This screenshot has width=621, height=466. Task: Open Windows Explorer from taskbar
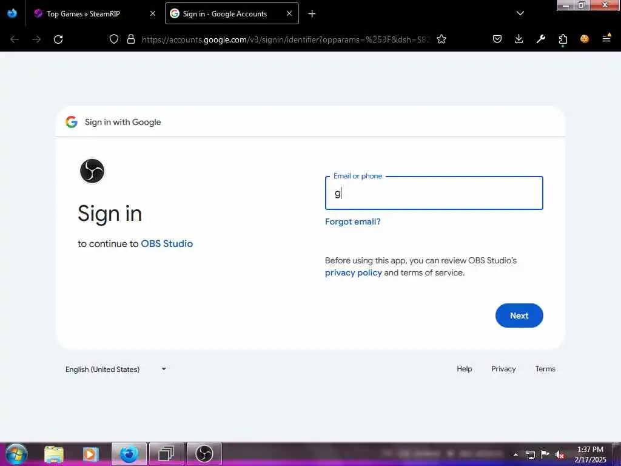pyautogui.click(x=54, y=454)
